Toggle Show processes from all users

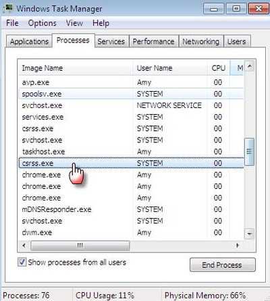[x=22, y=262]
